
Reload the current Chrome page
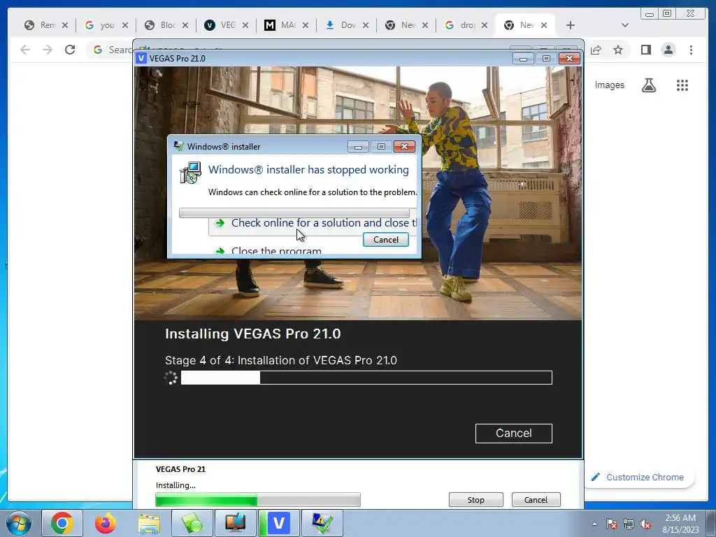70,50
